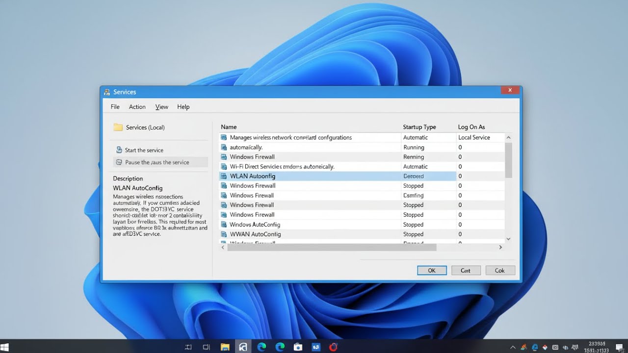The width and height of the screenshot is (628, 353).
Task: Click the icon beside 'Manages wireless network' row
Action: coord(224,138)
